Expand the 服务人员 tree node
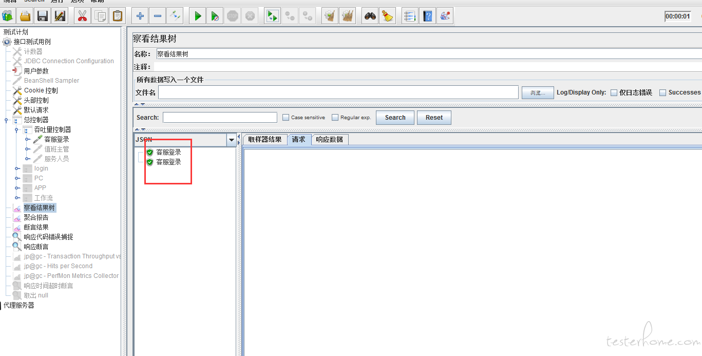This screenshot has width=702, height=356. pyautogui.click(x=27, y=159)
